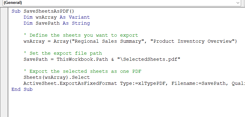The width and height of the screenshot is (245, 117).
Task: Click the comment 'Define the sheets you want to export'
Action: [81, 35]
